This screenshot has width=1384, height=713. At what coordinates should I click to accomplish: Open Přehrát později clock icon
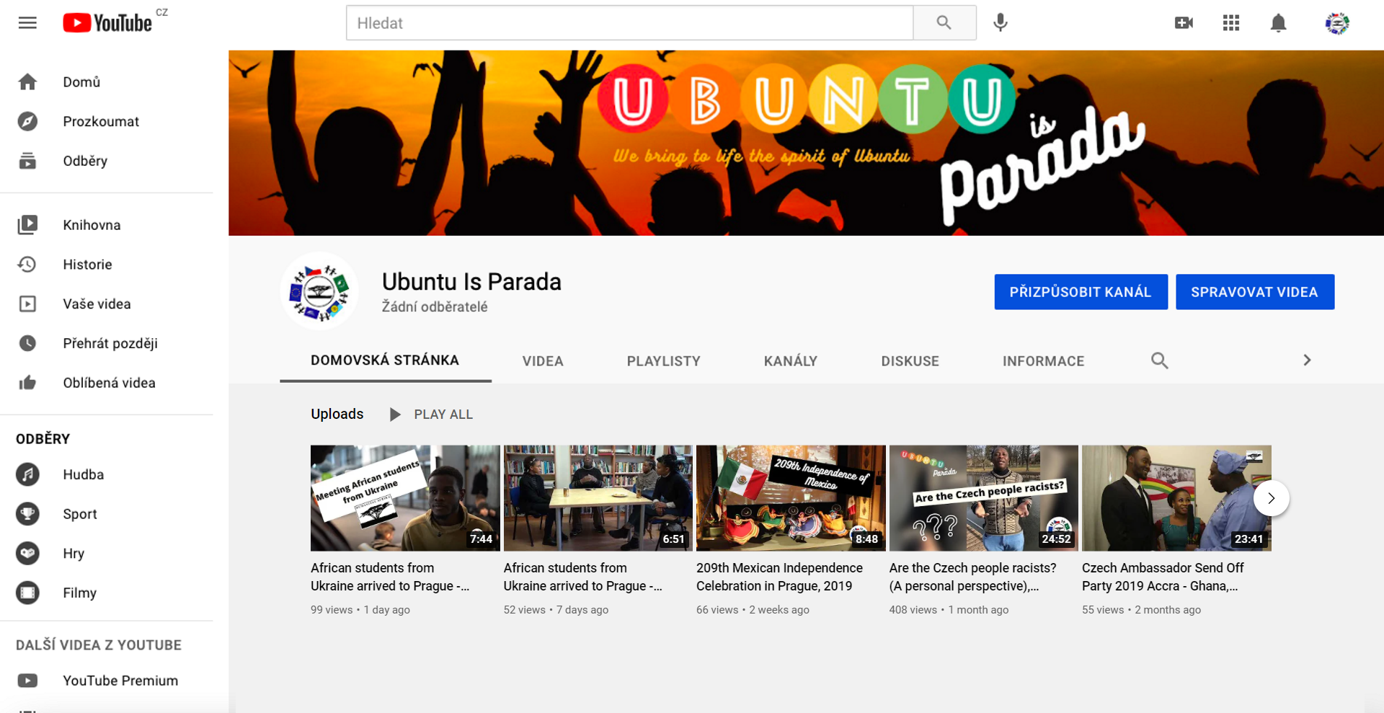(27, 343)
